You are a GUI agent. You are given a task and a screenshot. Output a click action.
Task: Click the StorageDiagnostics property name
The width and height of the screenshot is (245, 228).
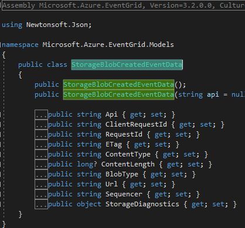coord(142,205)
